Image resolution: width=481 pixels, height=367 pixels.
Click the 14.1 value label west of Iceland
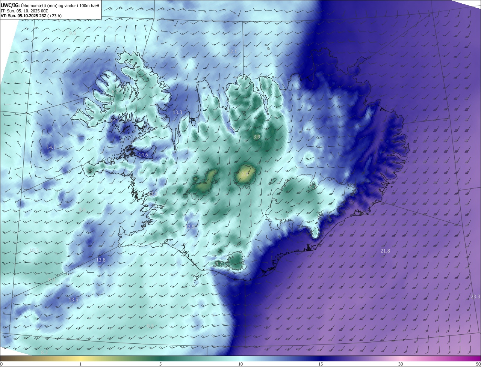click(51, 147)
